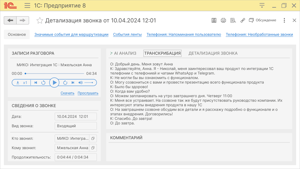This screenshot has width=300, height=169.
Task: Click the 00:00 elapsed time label
Action: pos(17,74)
